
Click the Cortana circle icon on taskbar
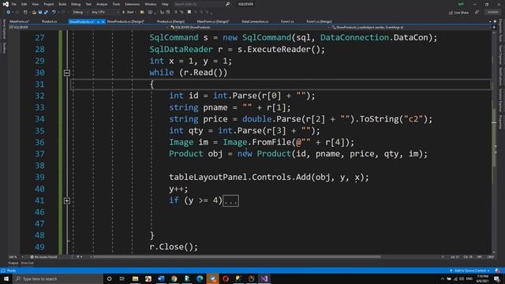click(109, 278)
